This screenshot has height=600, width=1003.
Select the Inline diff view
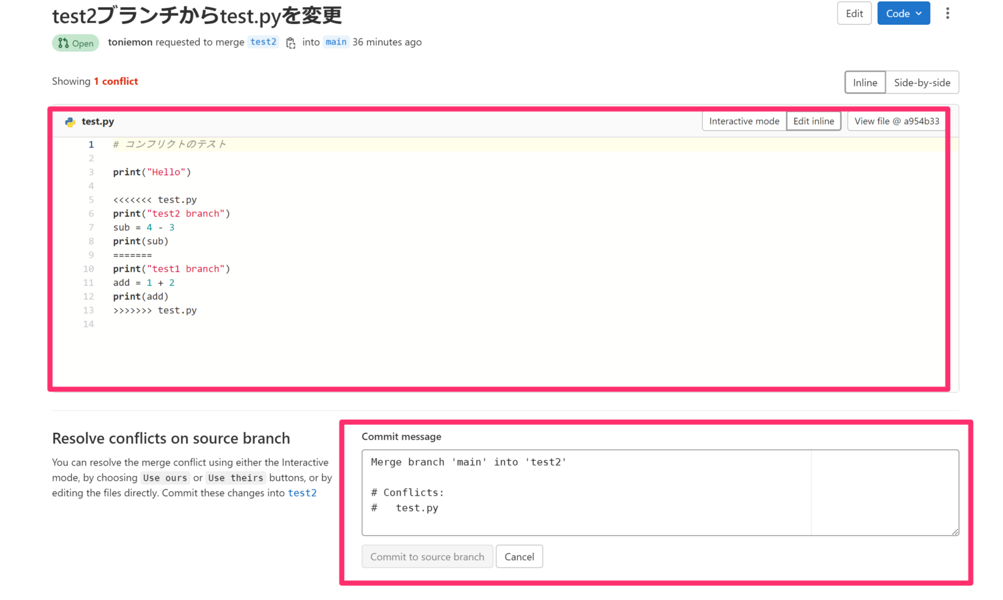click(865, 82)
